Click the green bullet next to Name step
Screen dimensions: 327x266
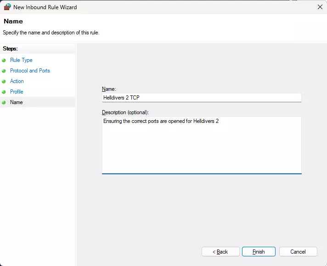5,102
